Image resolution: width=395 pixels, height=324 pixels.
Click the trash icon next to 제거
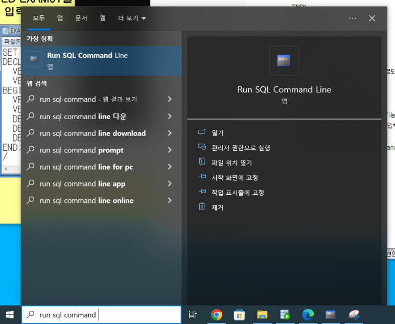(x=202, y=206)
